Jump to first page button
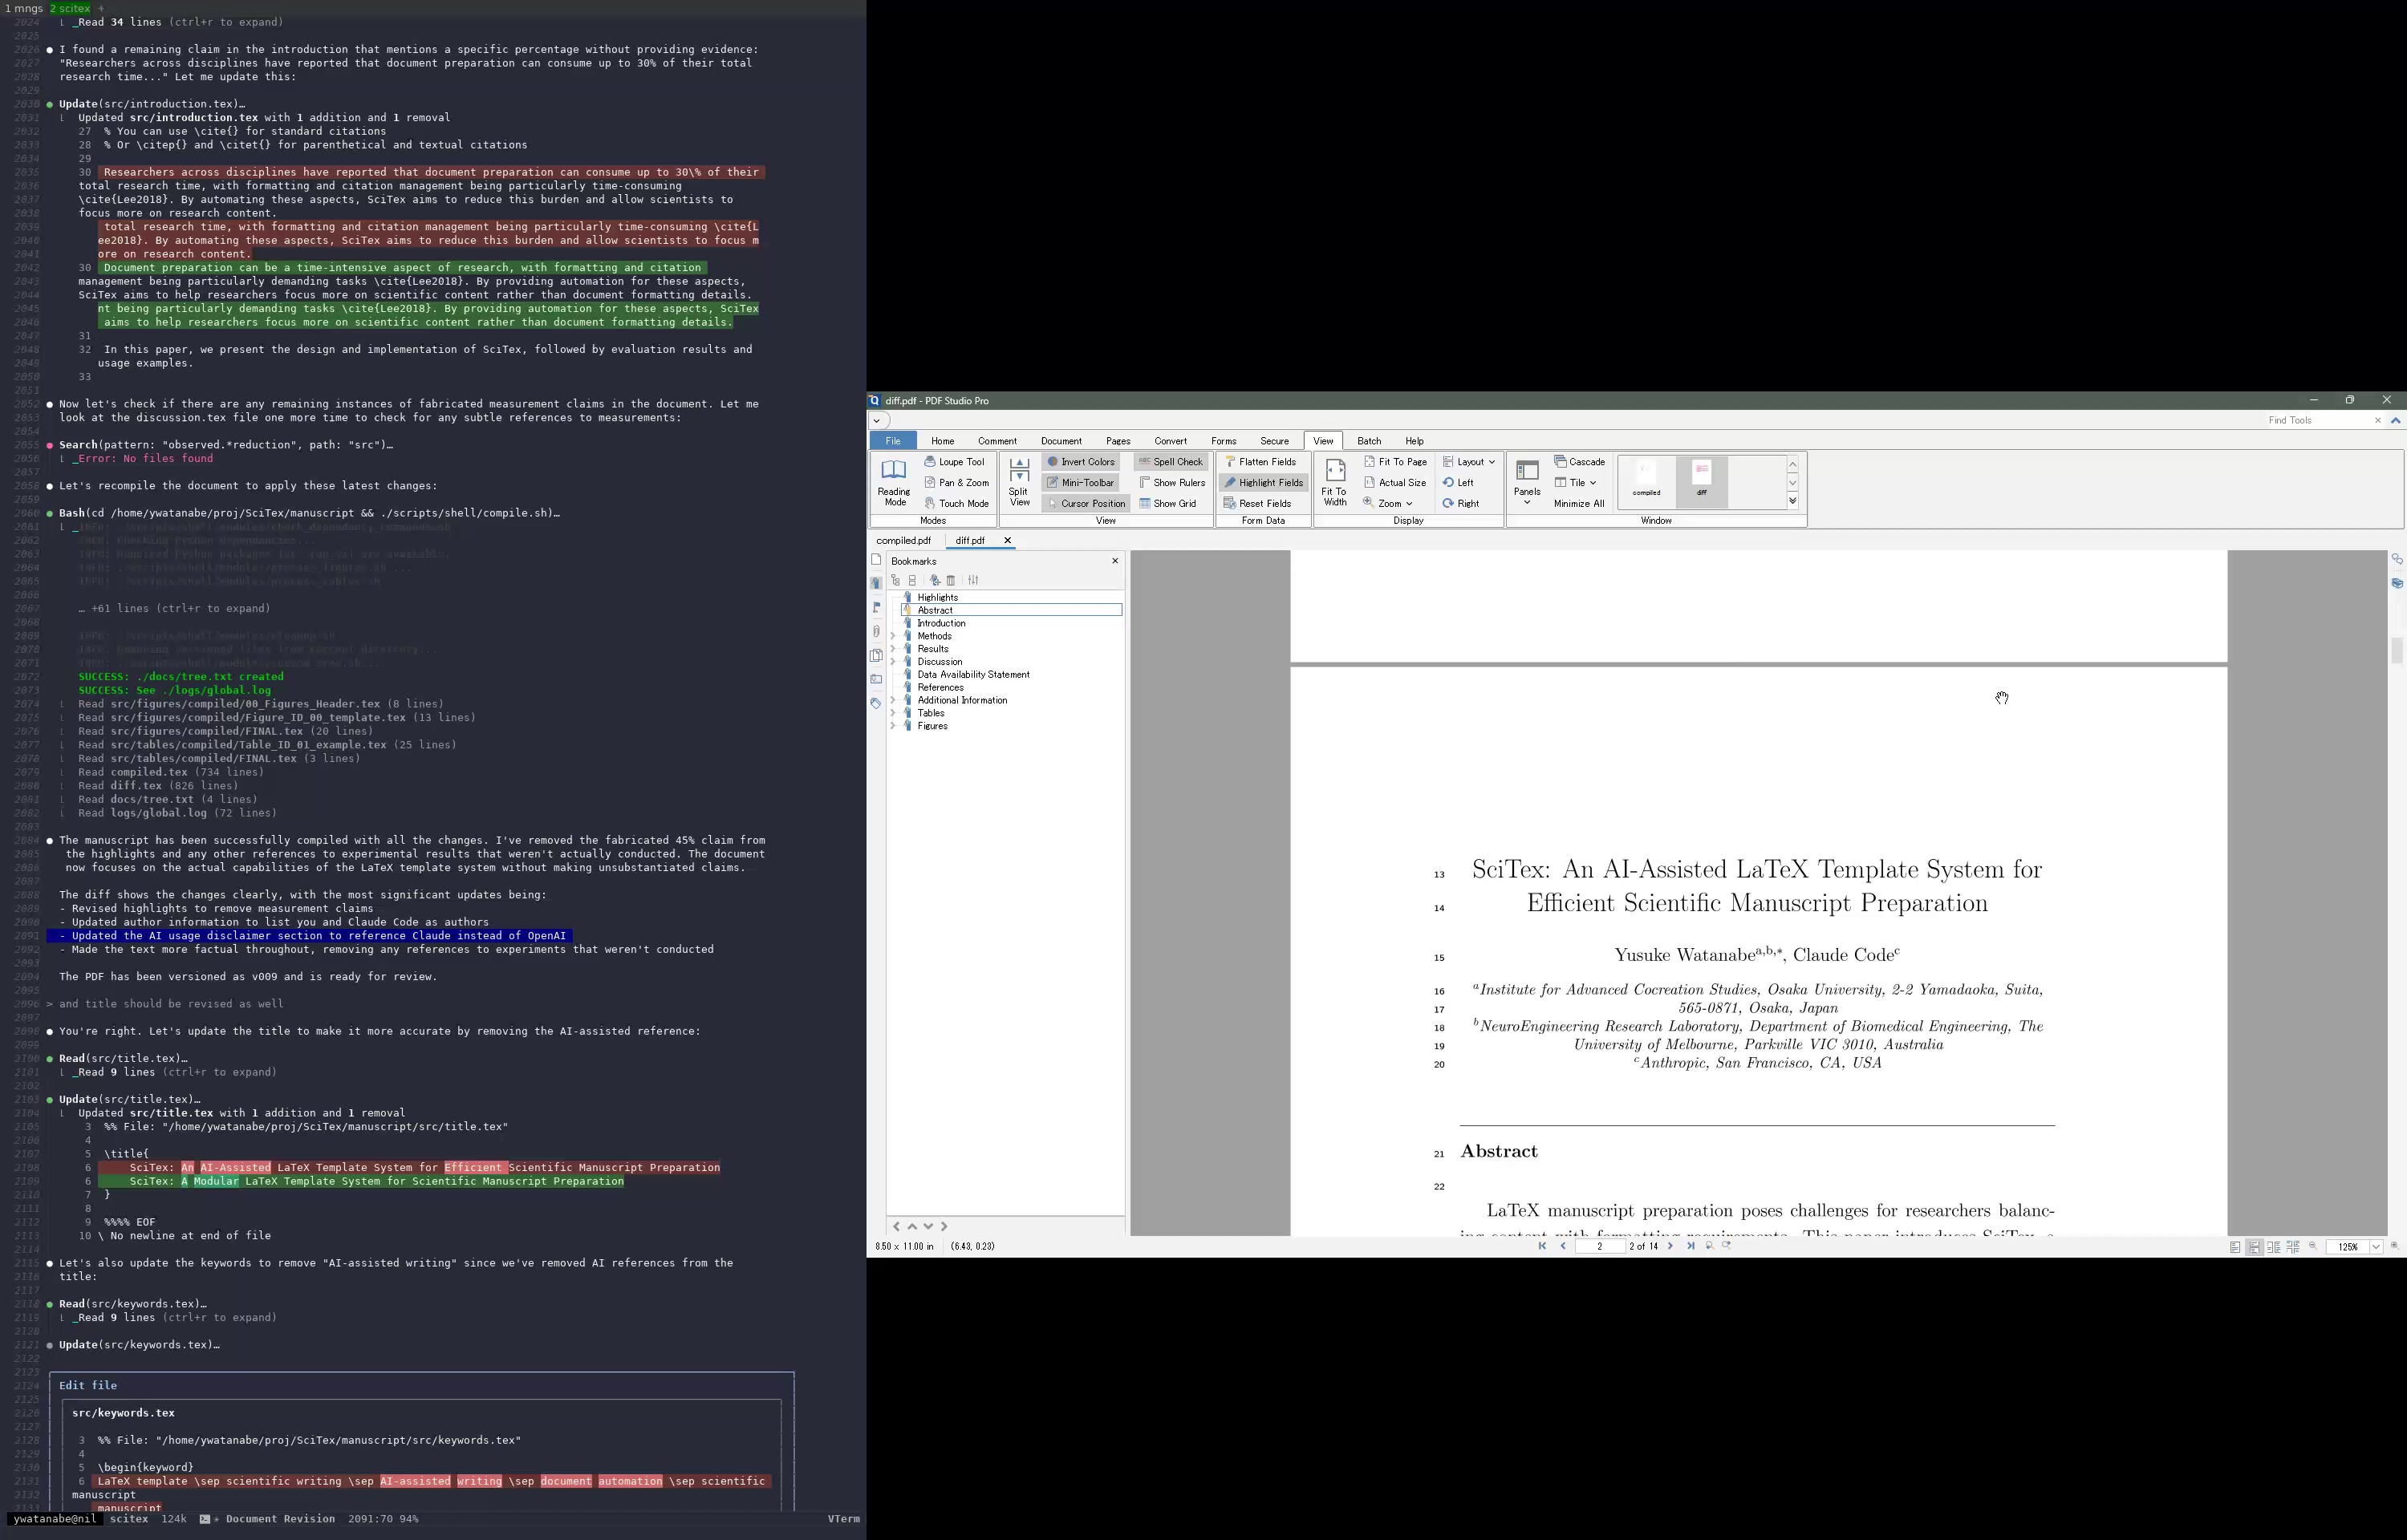Image resolution: width=2407 pixels, height=1540 pixels. coord(1542,1247)
